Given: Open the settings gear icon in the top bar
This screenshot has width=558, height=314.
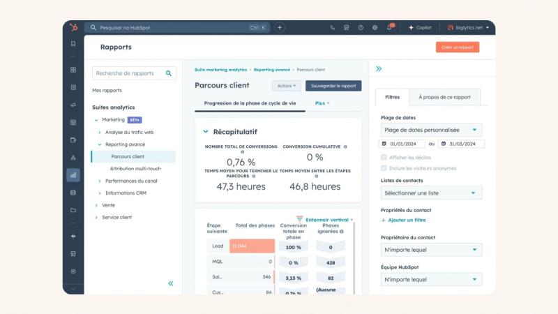Looking at the screenshot, I should [x=375, y=27].
